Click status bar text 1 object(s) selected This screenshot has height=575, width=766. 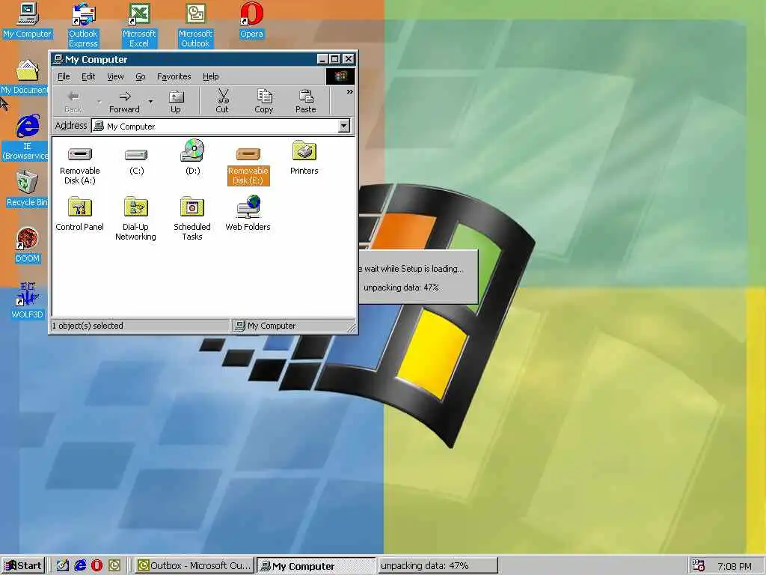click(x=88, y=326)
